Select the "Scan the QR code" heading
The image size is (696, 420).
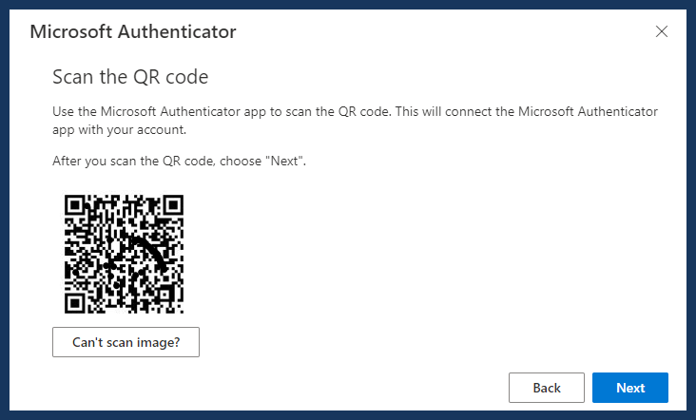[130, 77]
